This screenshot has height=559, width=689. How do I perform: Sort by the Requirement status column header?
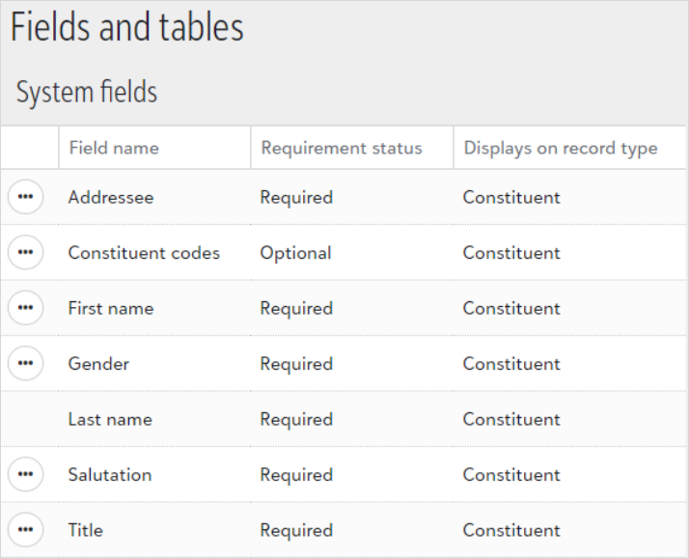click(342, 148)
